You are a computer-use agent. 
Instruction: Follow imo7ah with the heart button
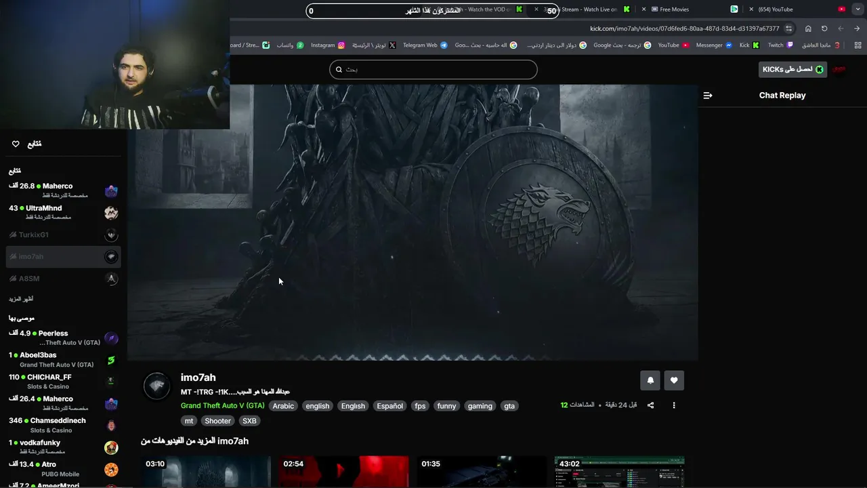(x=674, y=380)
